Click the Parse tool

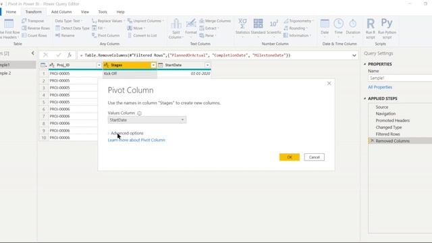[x=207, y=36]
